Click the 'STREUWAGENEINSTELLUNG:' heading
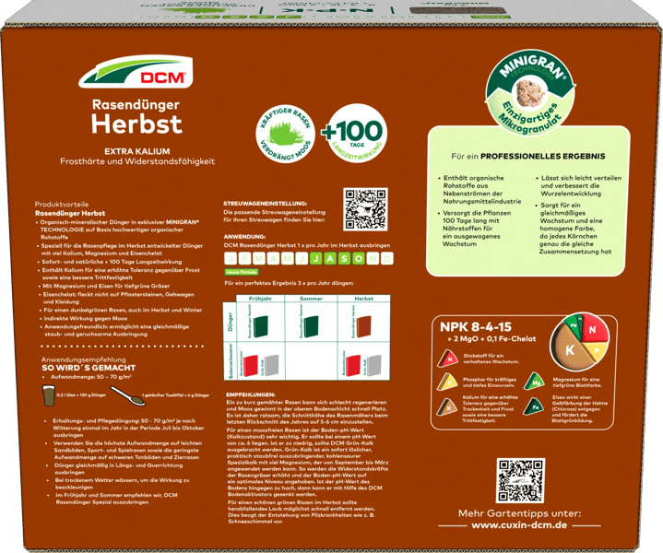The width and height of the screenshot is (663, 553). click(x=266, y=204)
